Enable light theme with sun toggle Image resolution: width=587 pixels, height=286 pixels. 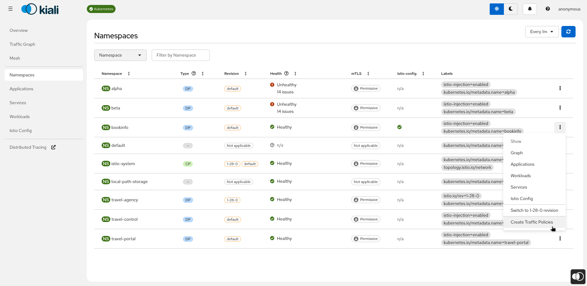tap(496, 9)
